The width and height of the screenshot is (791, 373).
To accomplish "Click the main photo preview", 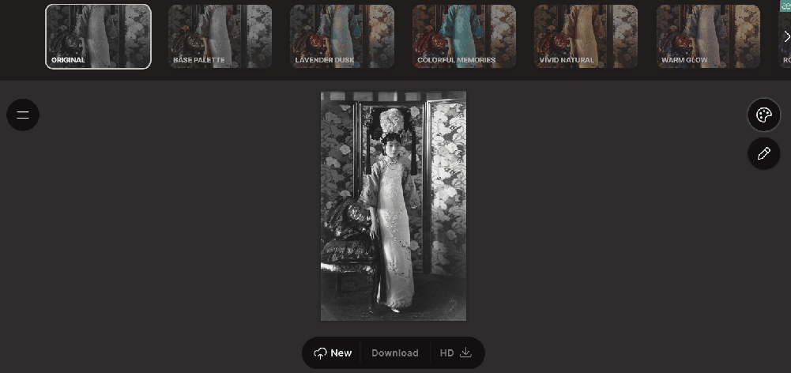I will click(394, 206).
